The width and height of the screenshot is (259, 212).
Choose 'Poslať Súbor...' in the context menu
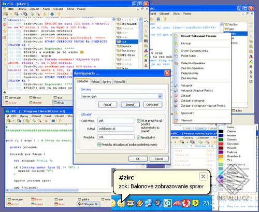coord(190,56)
